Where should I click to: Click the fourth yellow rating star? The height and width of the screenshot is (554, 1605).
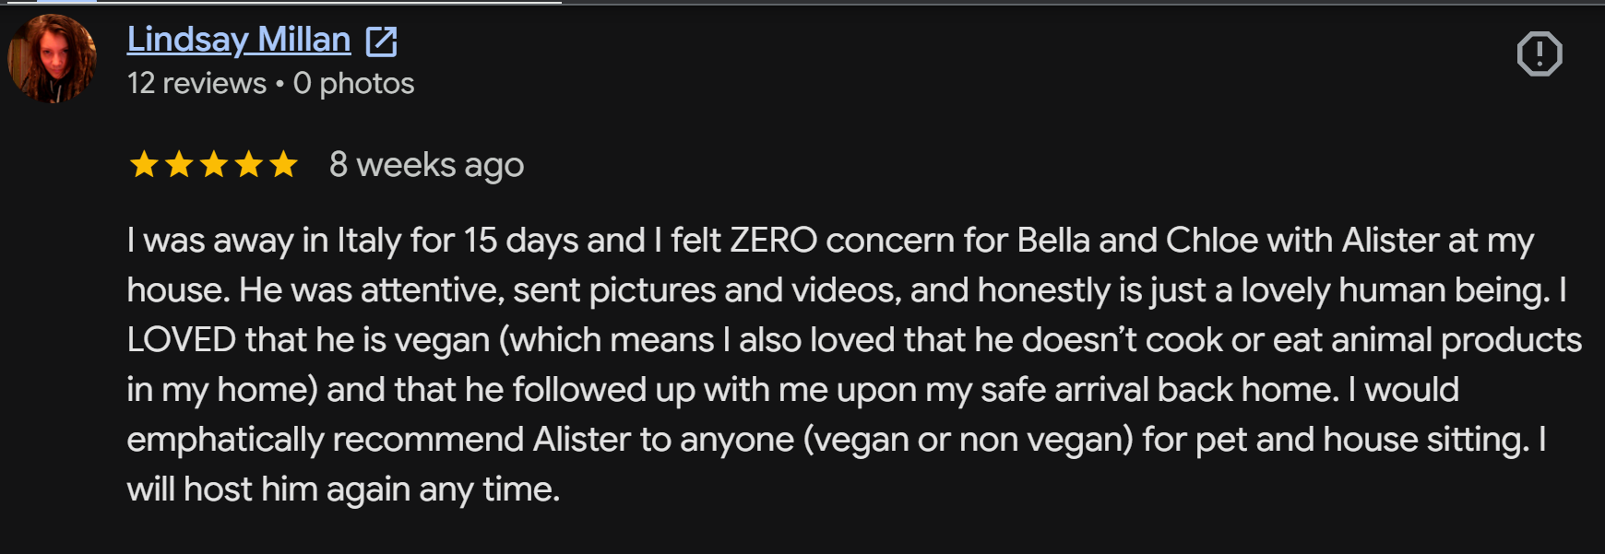click(249, 165)
